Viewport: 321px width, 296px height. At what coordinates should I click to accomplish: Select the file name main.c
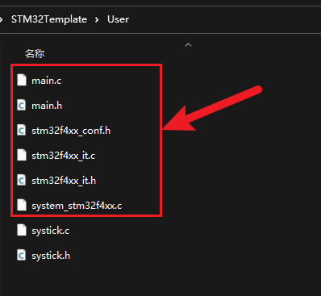point(47,81)
